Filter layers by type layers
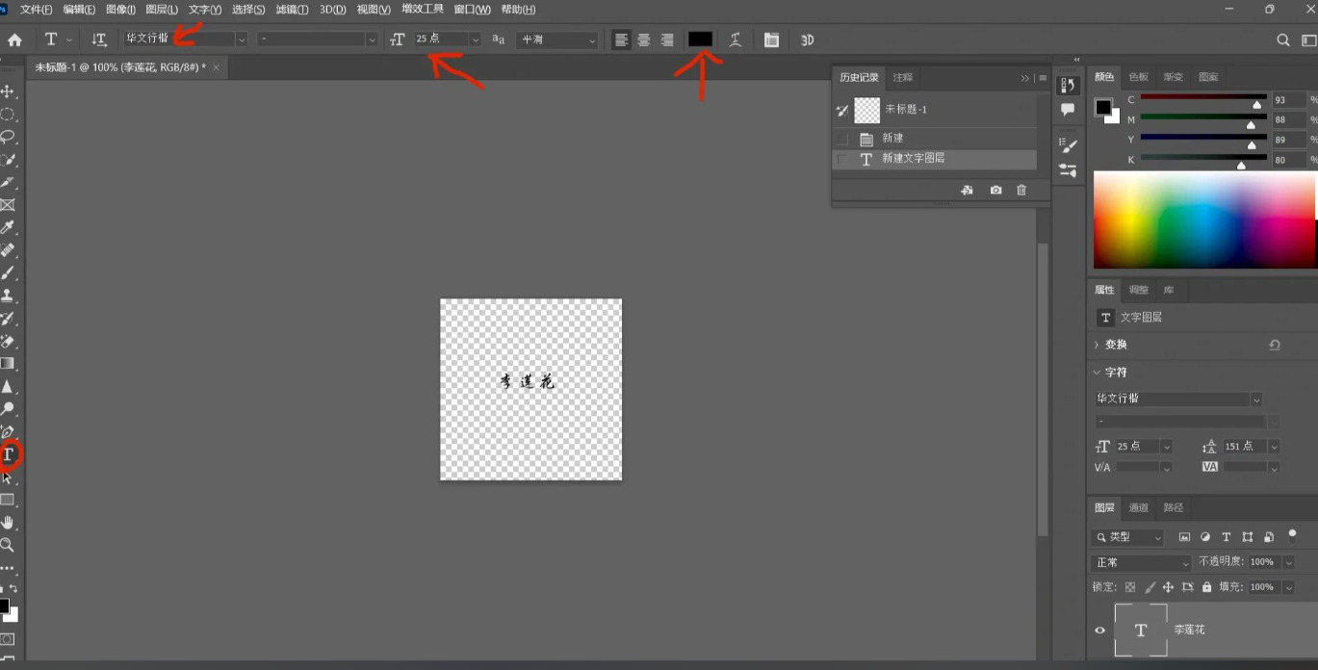 click(1227, 537)
